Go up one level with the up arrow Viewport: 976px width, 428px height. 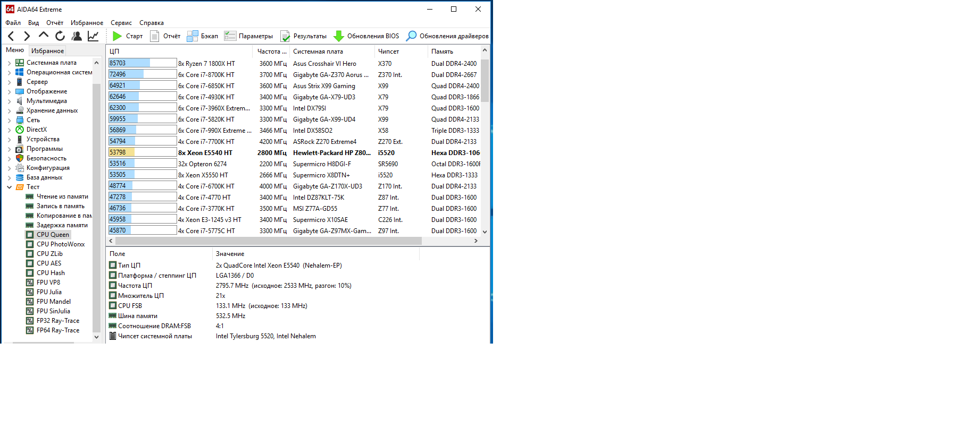[x=44, y=36]
